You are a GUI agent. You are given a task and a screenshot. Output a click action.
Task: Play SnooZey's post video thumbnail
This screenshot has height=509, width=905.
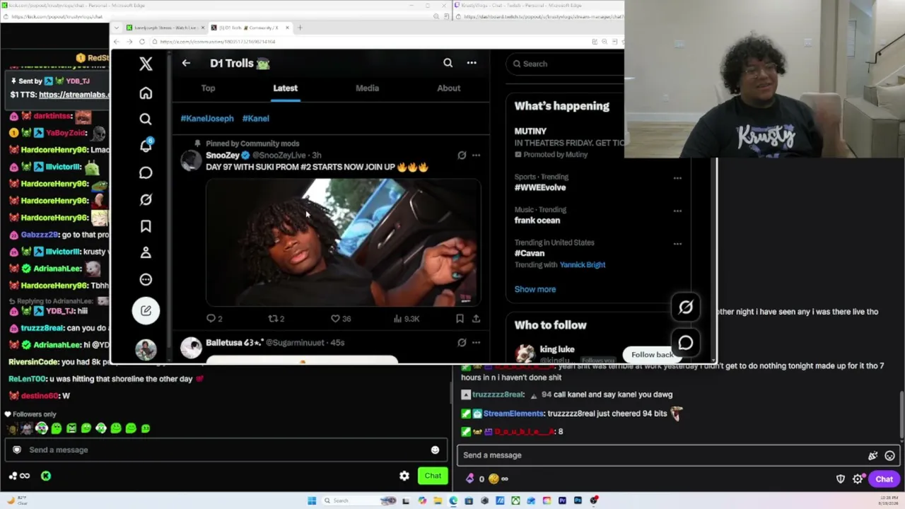(x=343, y=242)
